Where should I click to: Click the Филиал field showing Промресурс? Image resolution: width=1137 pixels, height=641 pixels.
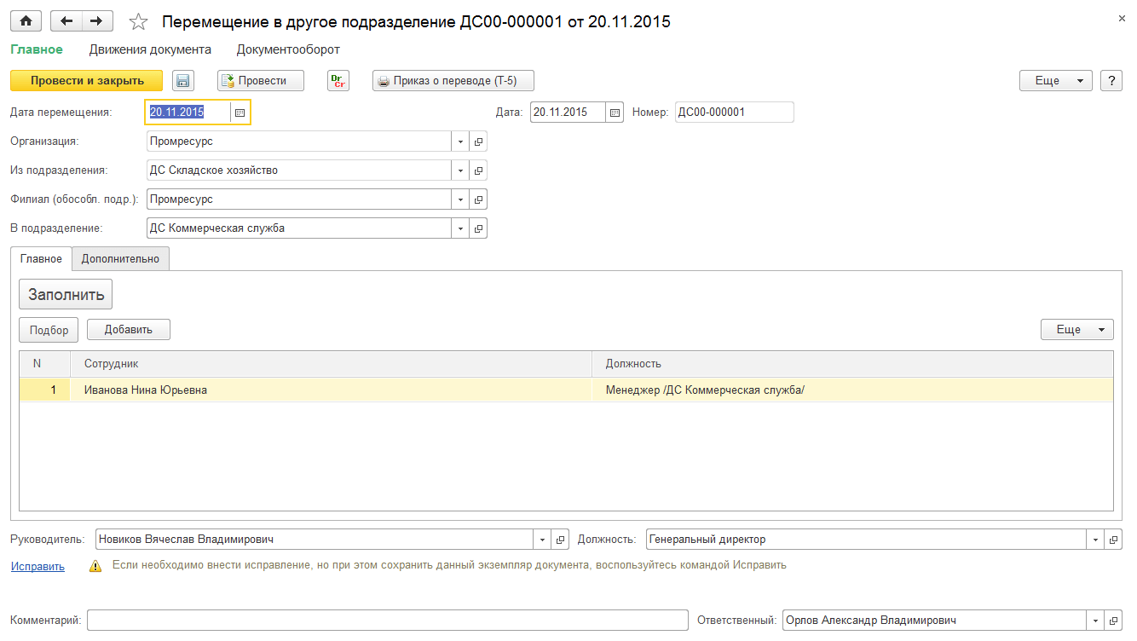pyautogui.click(x=299, y=199)
